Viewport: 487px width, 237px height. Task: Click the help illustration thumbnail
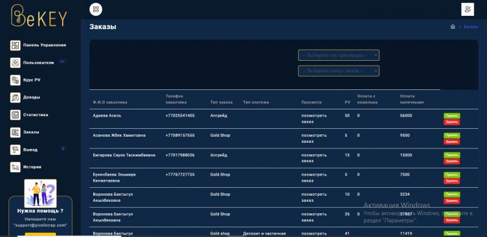pos(40,193)
